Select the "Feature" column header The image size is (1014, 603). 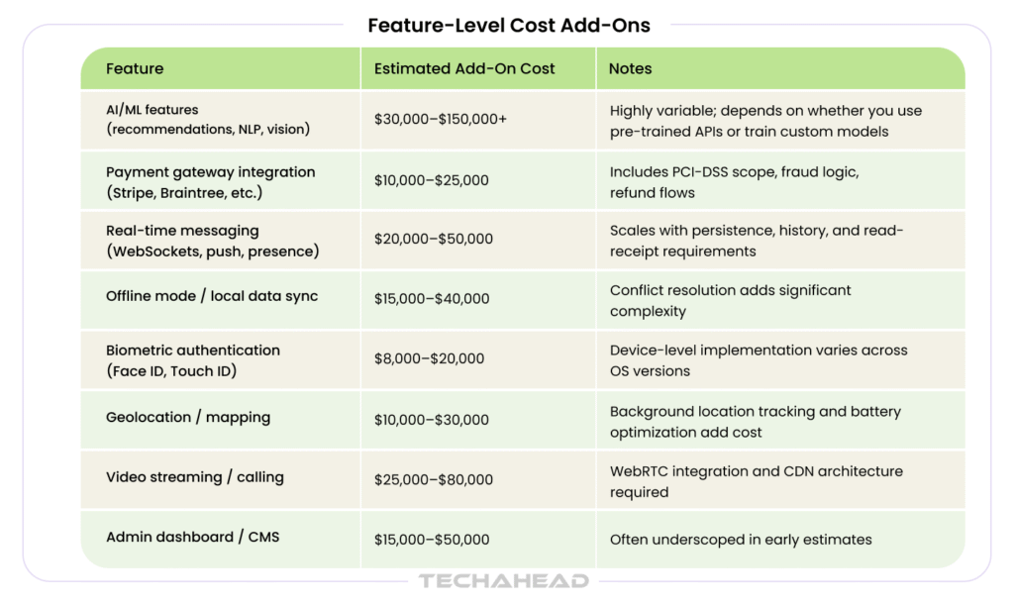135,69
